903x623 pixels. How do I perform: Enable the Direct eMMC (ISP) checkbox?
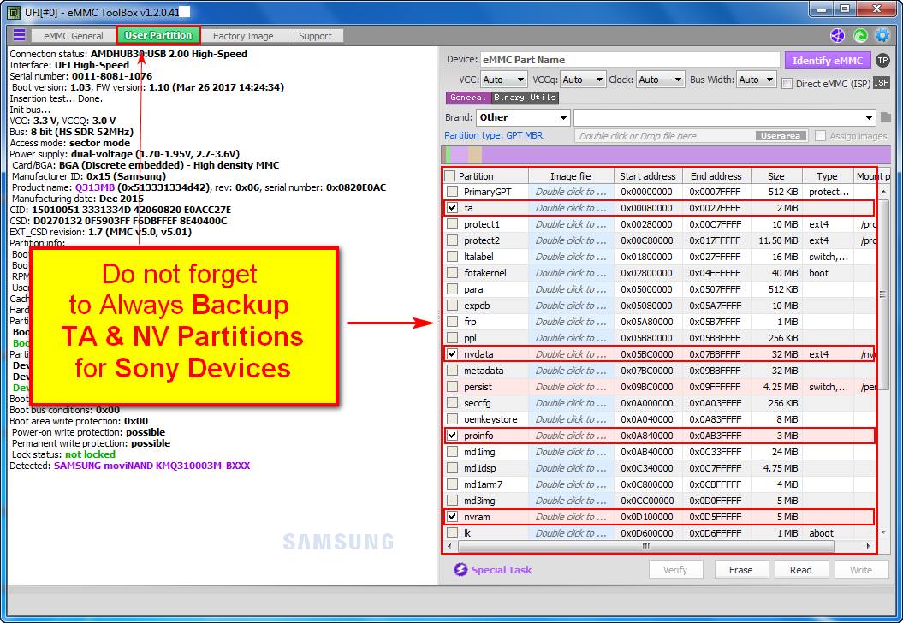[x=787, y=84]
